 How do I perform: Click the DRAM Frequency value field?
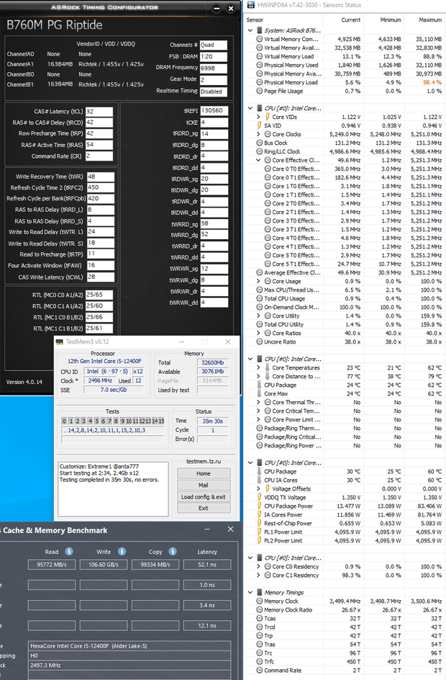tap(214, 68)
